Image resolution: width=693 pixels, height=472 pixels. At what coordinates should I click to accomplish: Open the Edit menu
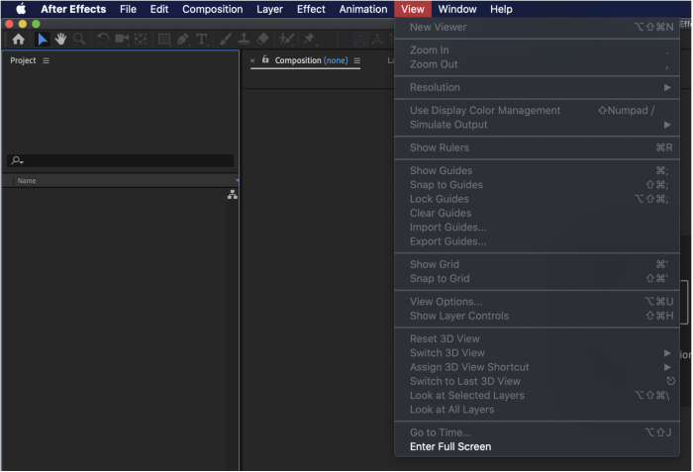click(159, 9)
